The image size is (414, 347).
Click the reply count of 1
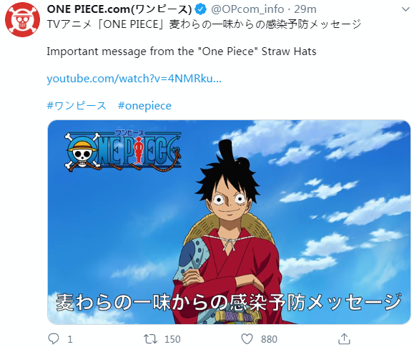pyautogui.click(x=70, y=339)
